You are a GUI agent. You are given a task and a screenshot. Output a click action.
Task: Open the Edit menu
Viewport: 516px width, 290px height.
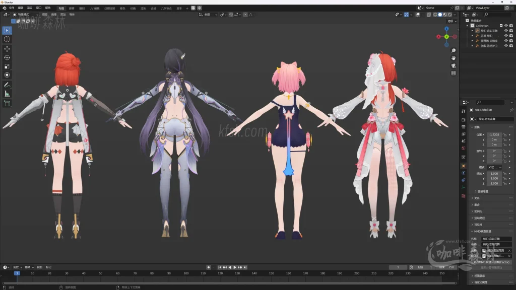pos(20,8)
